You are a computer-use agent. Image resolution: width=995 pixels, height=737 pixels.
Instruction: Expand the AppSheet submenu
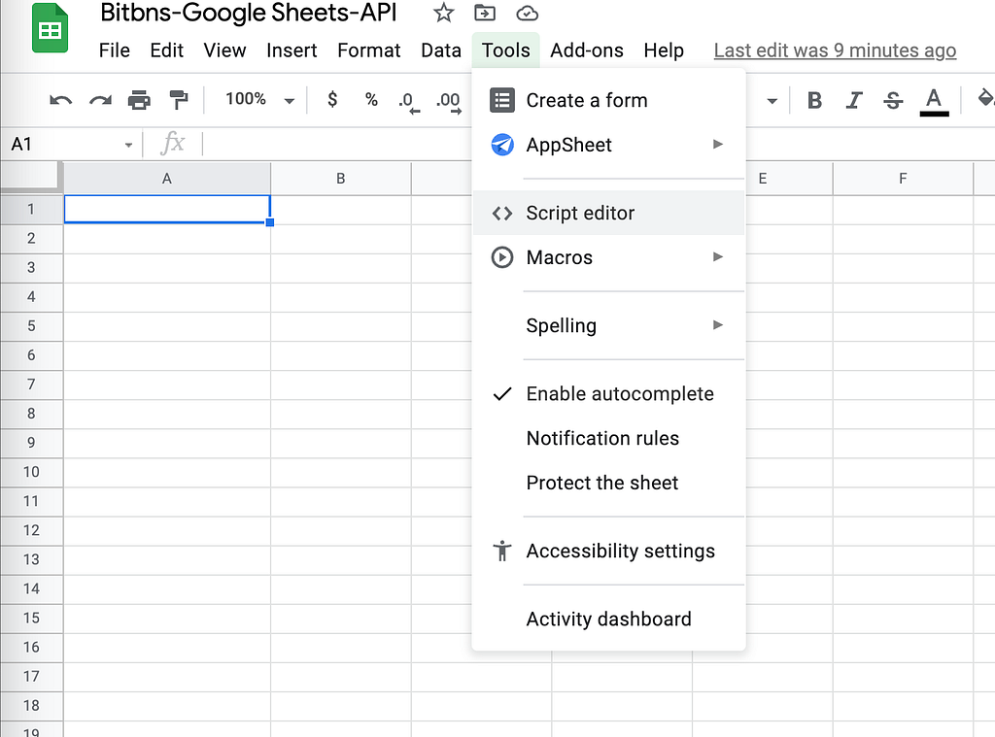(607, 146)
